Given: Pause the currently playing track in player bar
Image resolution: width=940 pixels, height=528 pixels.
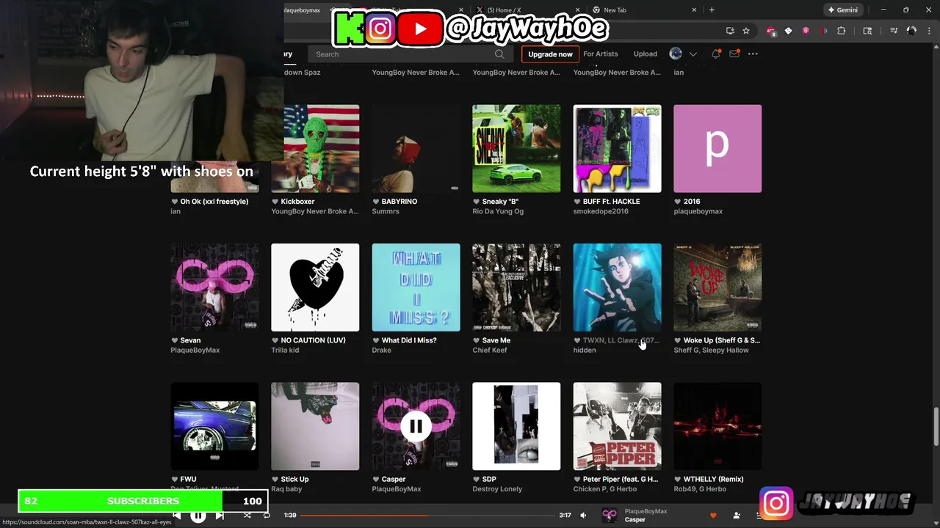Looking at the screenshot, I should tap(198, 516).
